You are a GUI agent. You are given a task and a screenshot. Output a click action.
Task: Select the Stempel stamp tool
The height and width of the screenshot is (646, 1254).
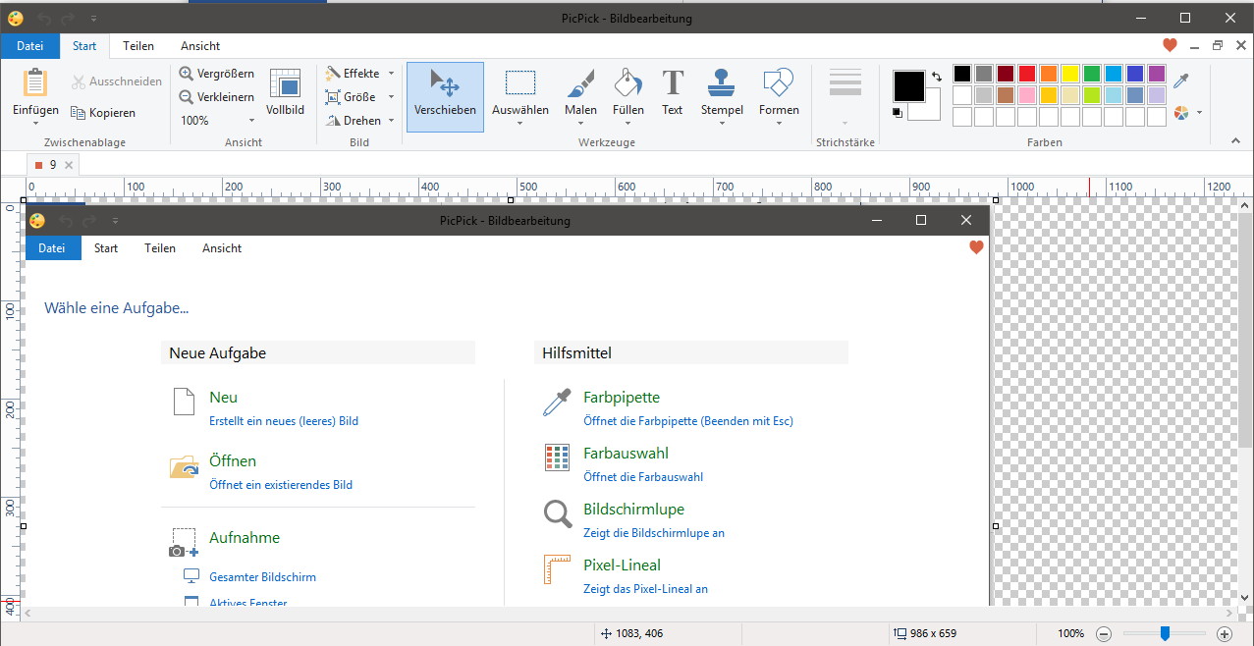click(722, 96)
